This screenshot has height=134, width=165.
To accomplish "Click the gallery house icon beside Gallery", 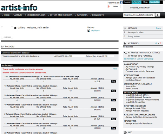I will click(x=15, y=28).
